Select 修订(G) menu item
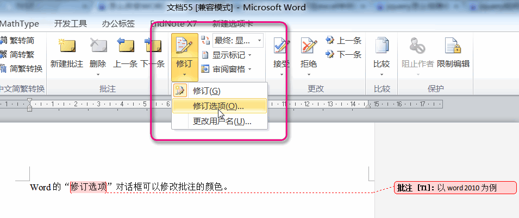 220,91
